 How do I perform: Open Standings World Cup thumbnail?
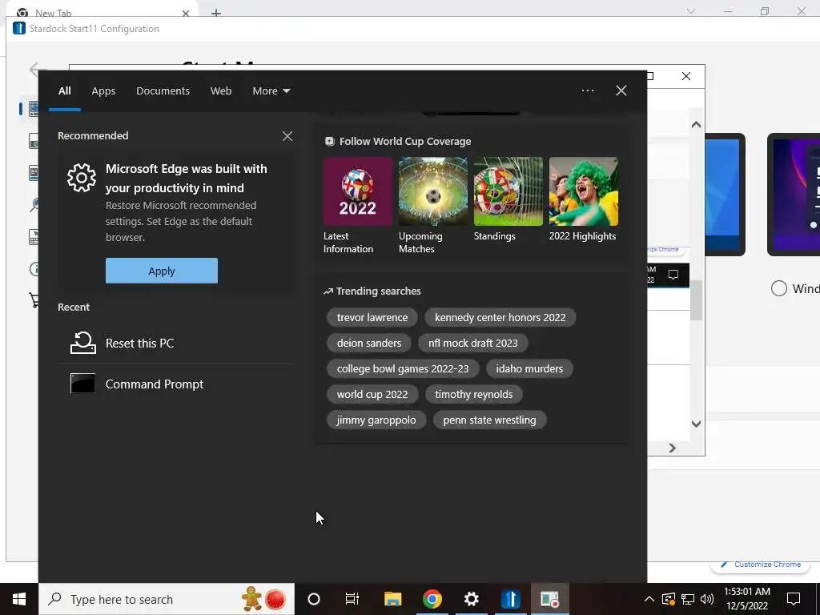[x=508, y=191]
